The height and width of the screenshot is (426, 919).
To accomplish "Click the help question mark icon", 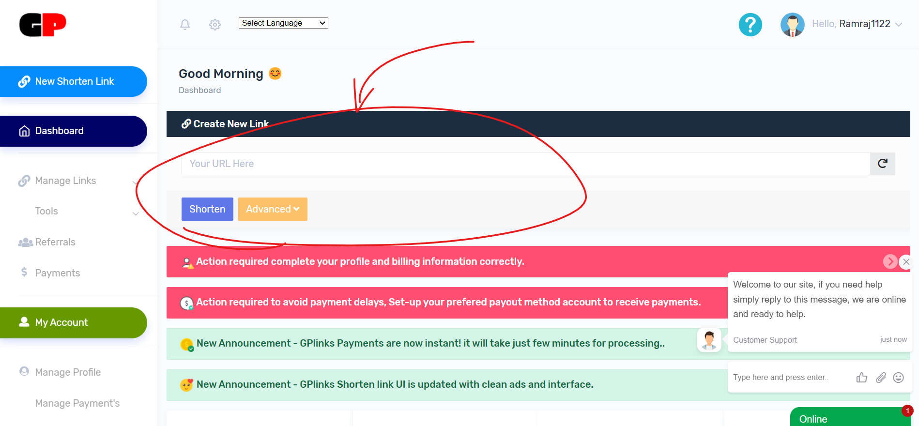I will (x=751, y=24).
